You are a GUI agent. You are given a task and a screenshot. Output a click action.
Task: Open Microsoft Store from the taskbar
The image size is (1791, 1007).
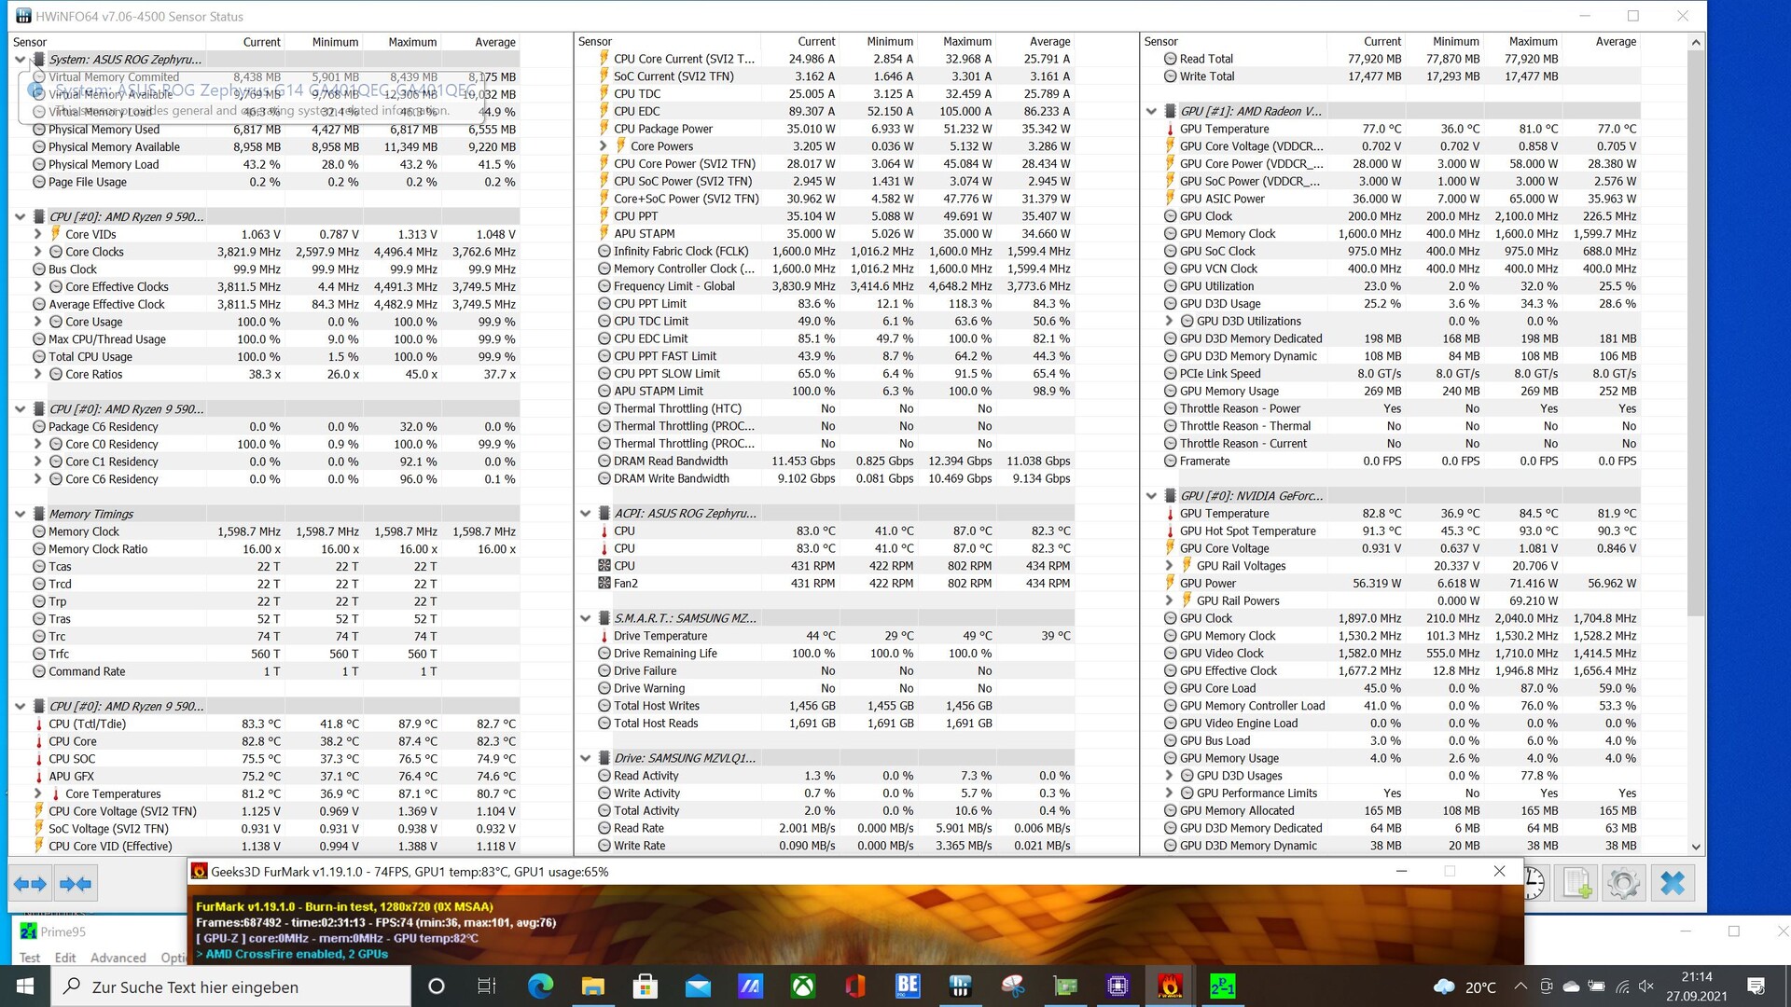coord(645,986)
